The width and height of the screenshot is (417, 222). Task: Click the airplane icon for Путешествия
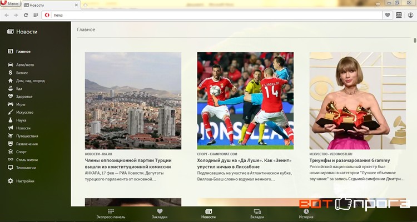11,136
